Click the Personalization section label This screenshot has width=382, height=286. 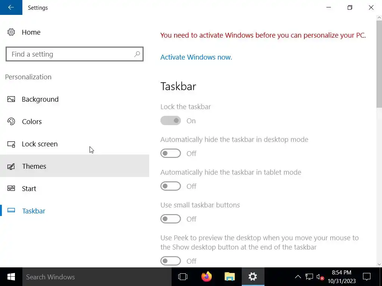pyautogui.click(x=28, y=77)
